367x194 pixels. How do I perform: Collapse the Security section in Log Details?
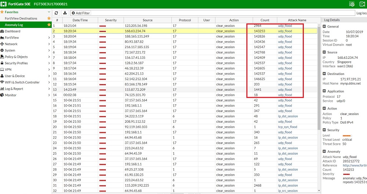(x=324, y=130)
